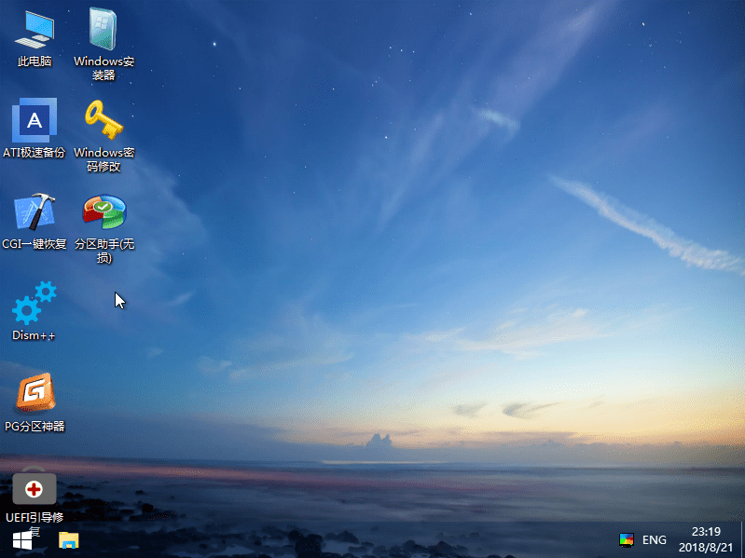Switch the ENG input language indicator
This screenshot has height=558, width=745.
pyautogui.click(x=655, y=540)
